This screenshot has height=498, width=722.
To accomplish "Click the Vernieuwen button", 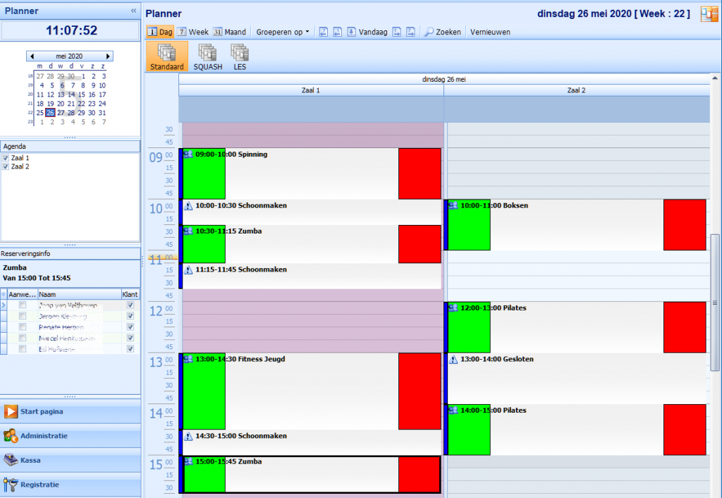I will 490,32.
